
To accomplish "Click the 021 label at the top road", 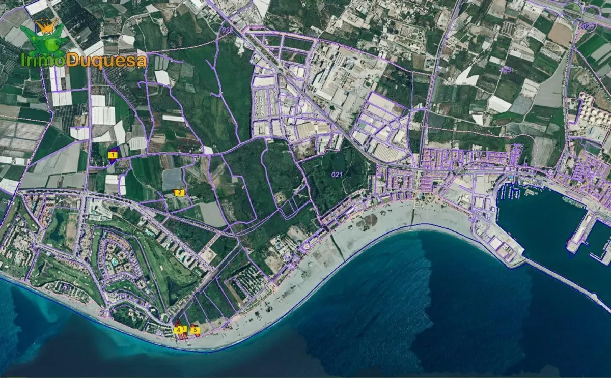I will click(x=226, y=31).
